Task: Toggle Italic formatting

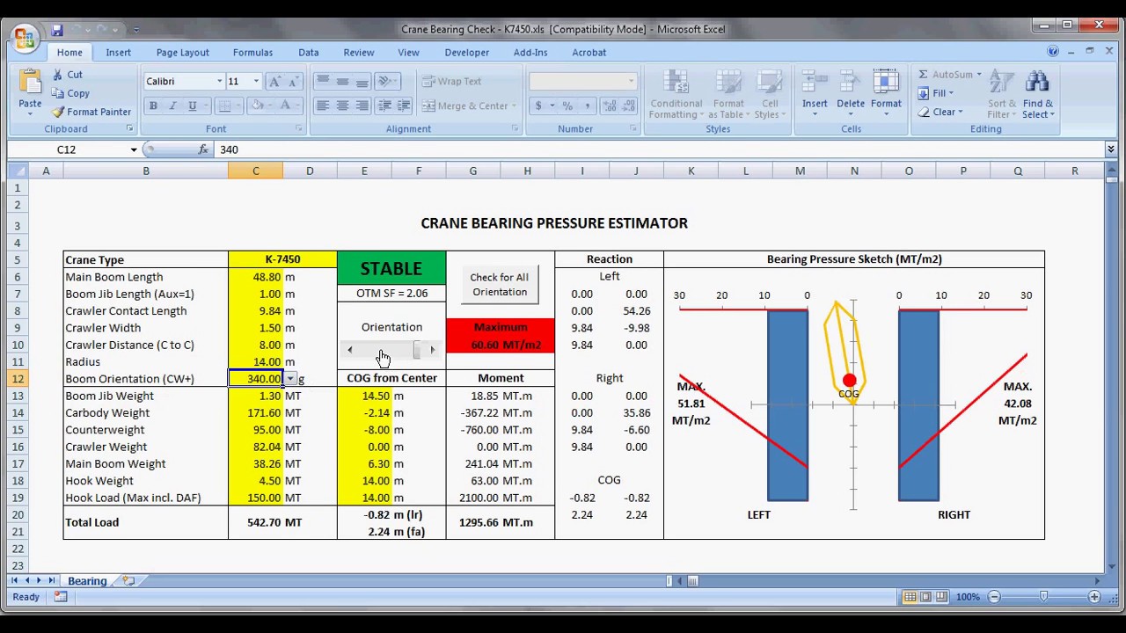Action: point(172,105)
